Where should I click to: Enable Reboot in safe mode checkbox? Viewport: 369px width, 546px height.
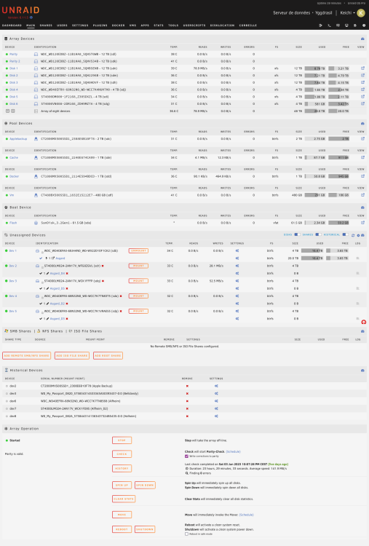(x=186, y=534)
